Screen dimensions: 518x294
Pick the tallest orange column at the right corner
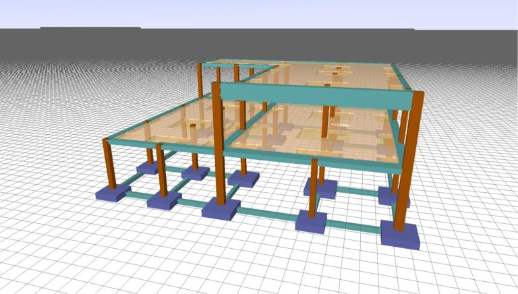pyautogui.click(x=408, y=161)
